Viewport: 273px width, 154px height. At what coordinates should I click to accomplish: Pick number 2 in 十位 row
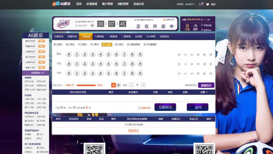pos(85,63)
